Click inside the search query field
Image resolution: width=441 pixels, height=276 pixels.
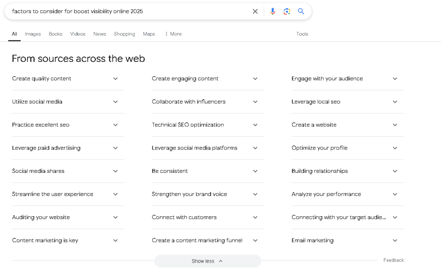click(x=129, y=11)
